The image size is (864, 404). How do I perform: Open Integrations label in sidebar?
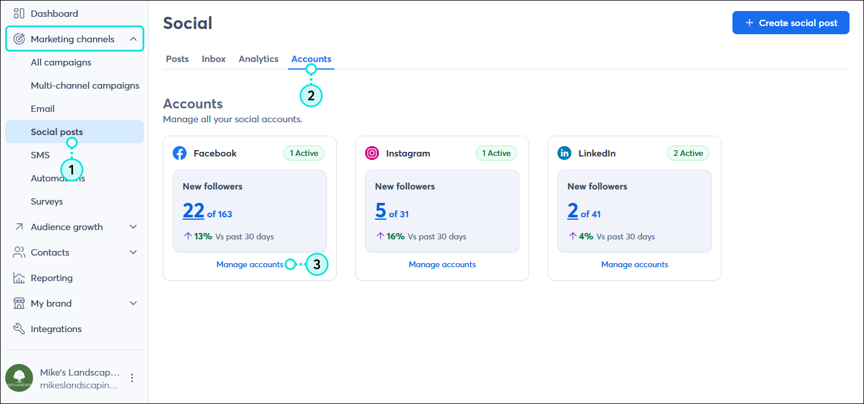pyautogui.click(x=56, y=329)
